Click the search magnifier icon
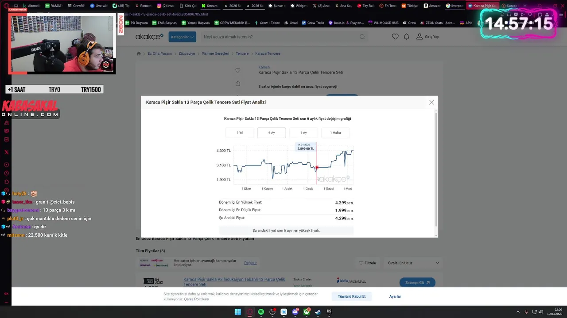The width and height of the screenshot is (567, 318). (x=362, y=37)
